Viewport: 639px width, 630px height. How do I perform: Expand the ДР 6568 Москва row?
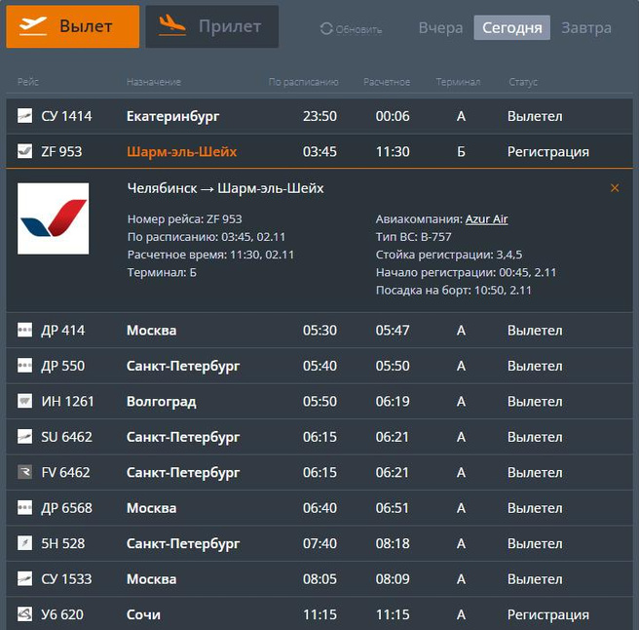[x=319, y=507]
